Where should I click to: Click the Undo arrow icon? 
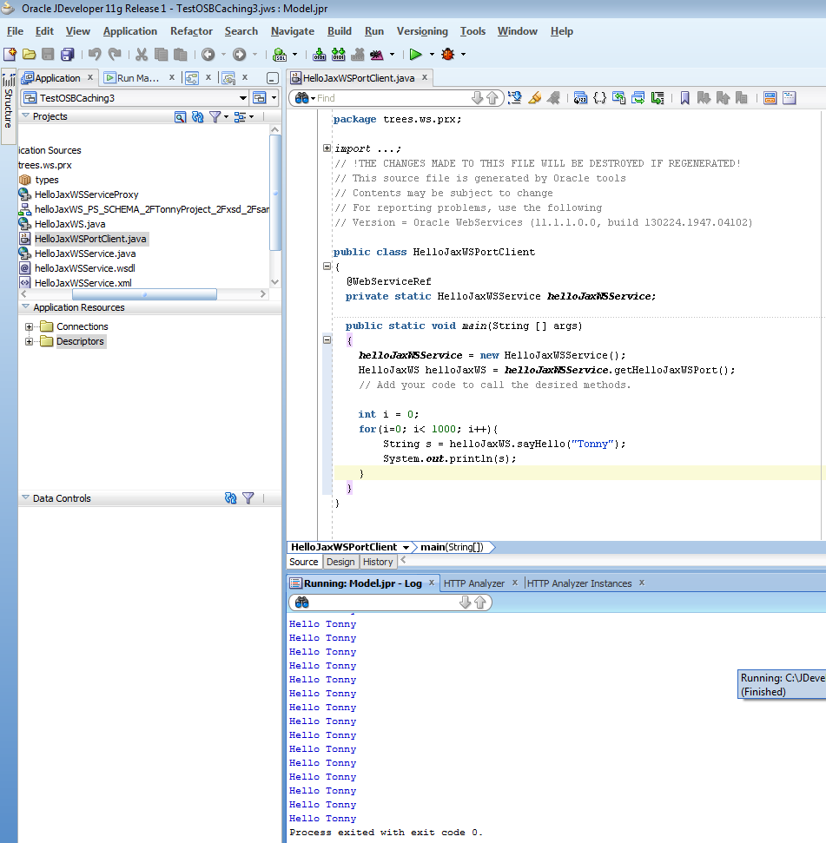pyautogui.click(x=94, y=54)
